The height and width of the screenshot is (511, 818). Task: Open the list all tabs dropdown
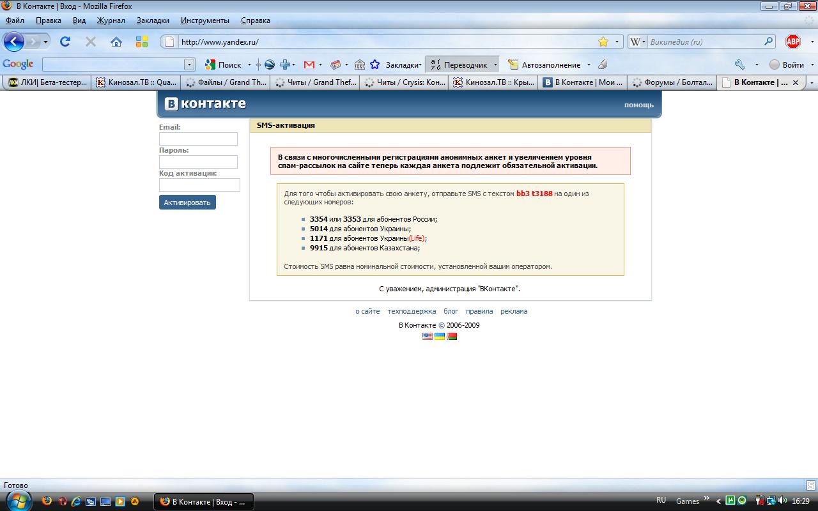[812, 82]
